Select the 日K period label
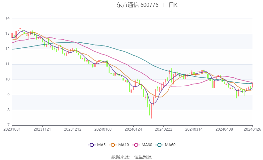This screenshot has height=160, width=263. (x=173, y=5)
